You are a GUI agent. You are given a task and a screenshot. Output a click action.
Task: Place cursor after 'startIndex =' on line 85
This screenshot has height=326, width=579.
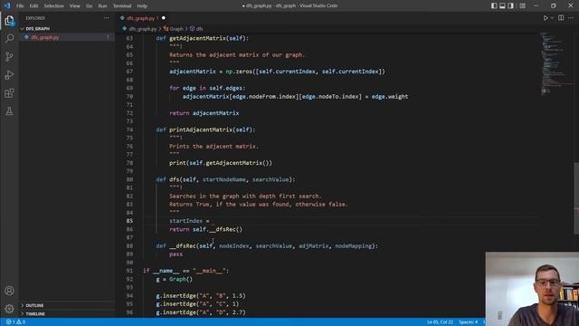pos(211,221)
